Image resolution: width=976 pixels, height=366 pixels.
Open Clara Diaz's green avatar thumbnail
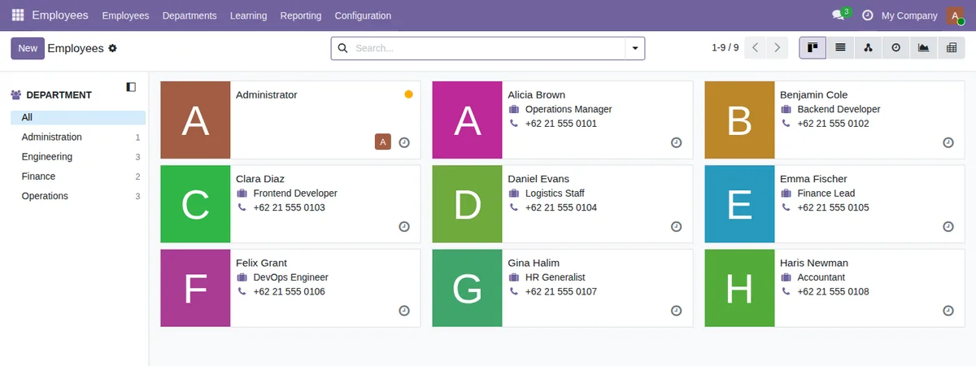pos(195,203)
